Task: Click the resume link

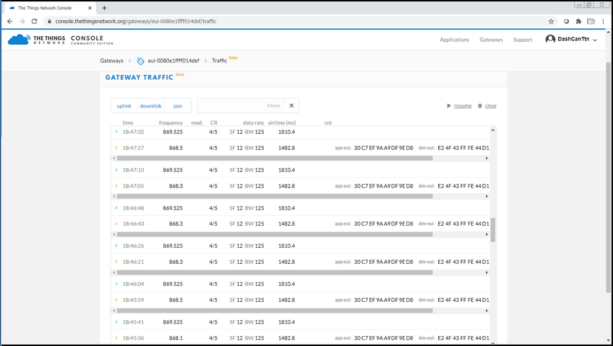Action: click(463, 106)
